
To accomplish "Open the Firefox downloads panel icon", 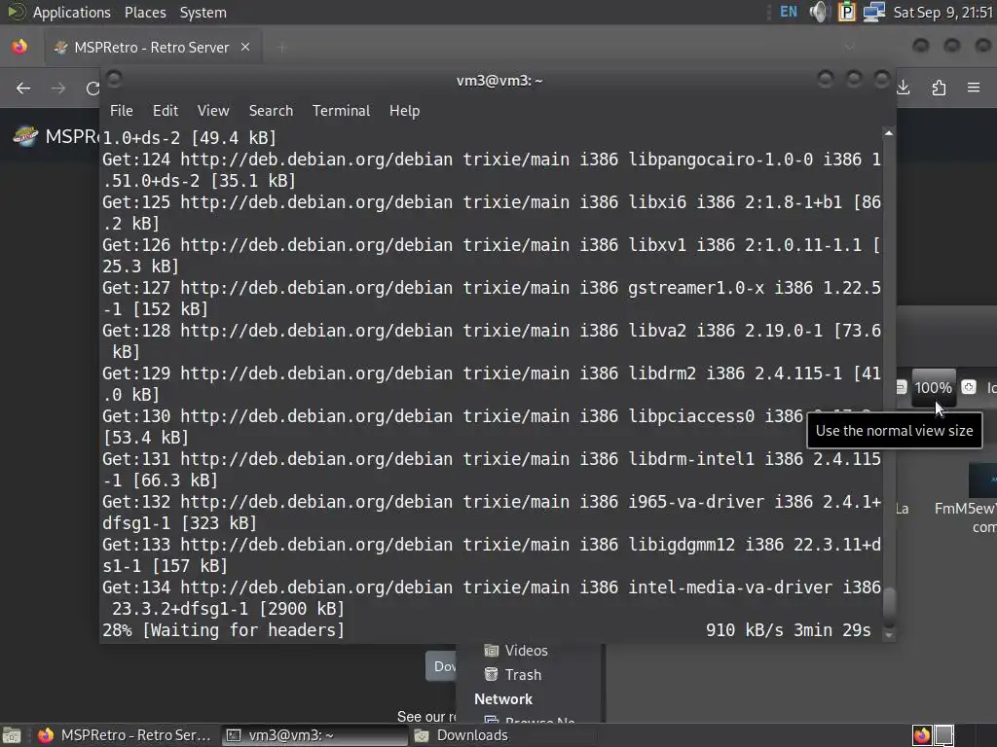I will pyautogui.click(x=904, y=88).
